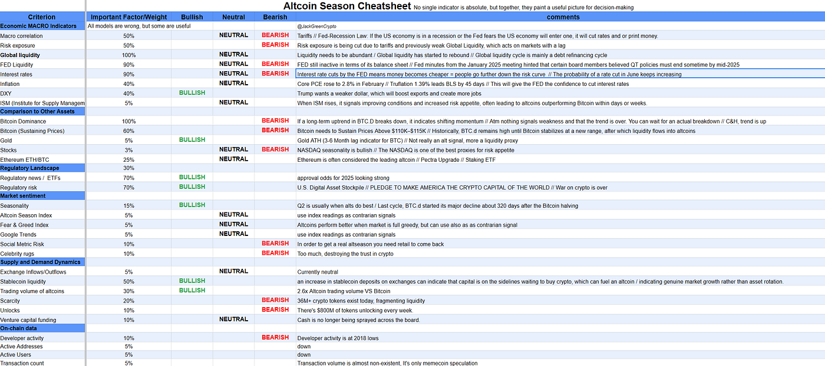Click the "Bitcoin (Sustaining Prices)" cell
Screen dimensions: 825x366
[x=42, y=131]
